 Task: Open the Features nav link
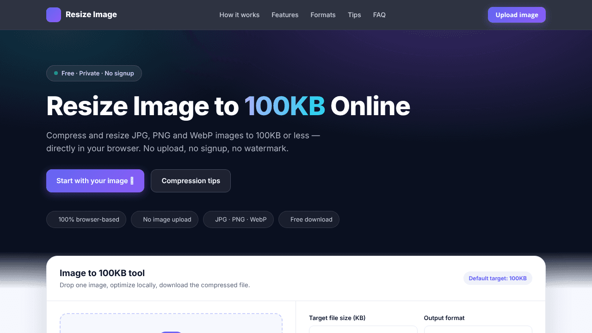[x=285, y=15]
